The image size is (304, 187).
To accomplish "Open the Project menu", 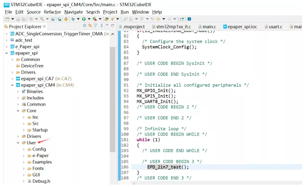I will (x=110, y=12).
